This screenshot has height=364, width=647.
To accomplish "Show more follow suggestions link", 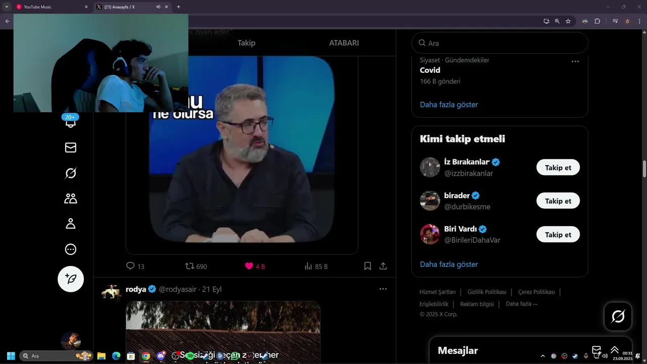I will coord(449,264).
